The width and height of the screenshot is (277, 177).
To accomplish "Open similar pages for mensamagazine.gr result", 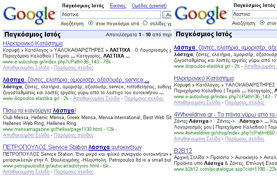I will (x=74, y=135).
